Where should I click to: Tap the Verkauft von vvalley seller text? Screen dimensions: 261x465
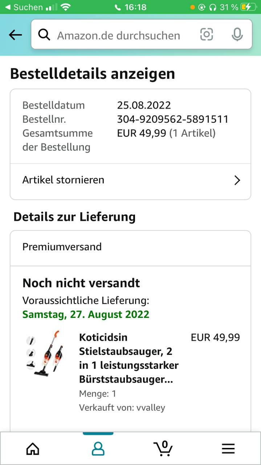122,408
